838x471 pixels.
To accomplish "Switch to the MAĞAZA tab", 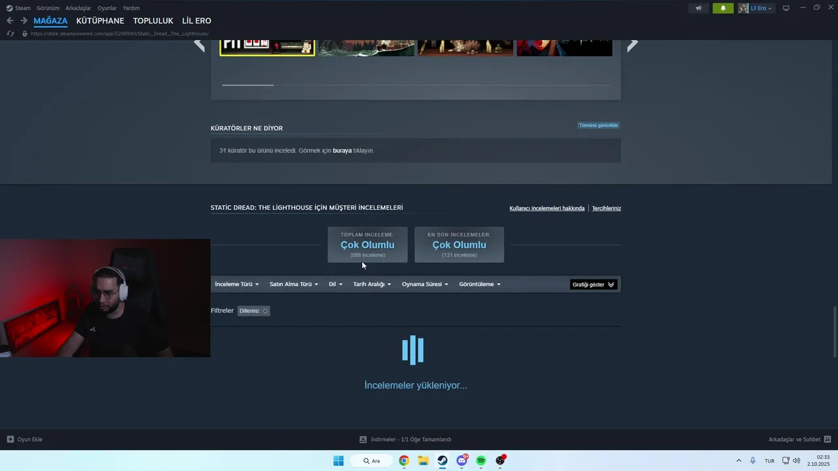I will [x=50, y=21].
